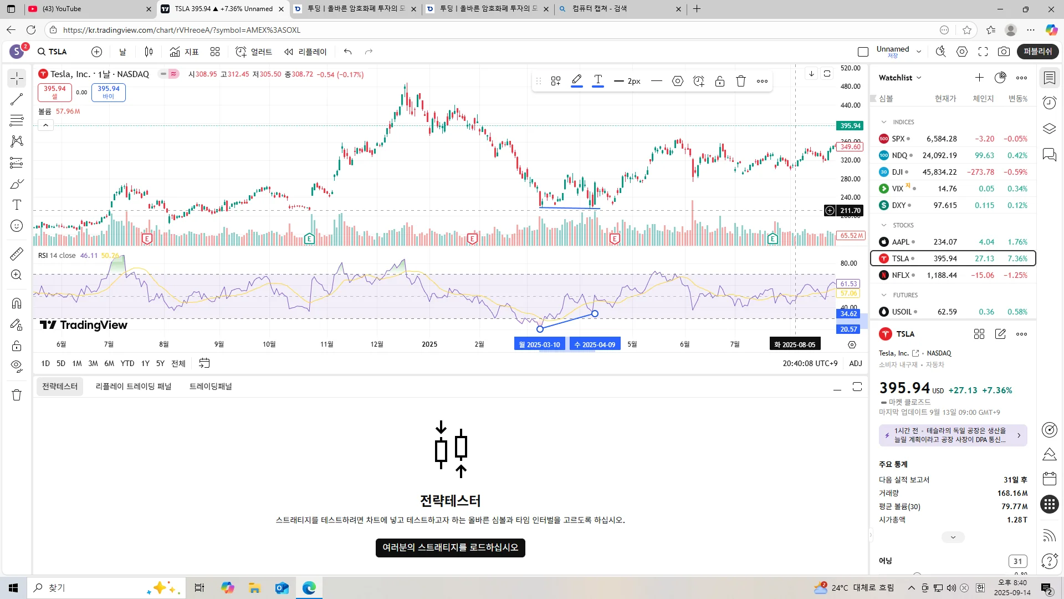Image resolution: width=1064 pixels, height=599 pixels.
Task: Open the Unnamed layout dropdown arrow
Action: coord(919,52)
